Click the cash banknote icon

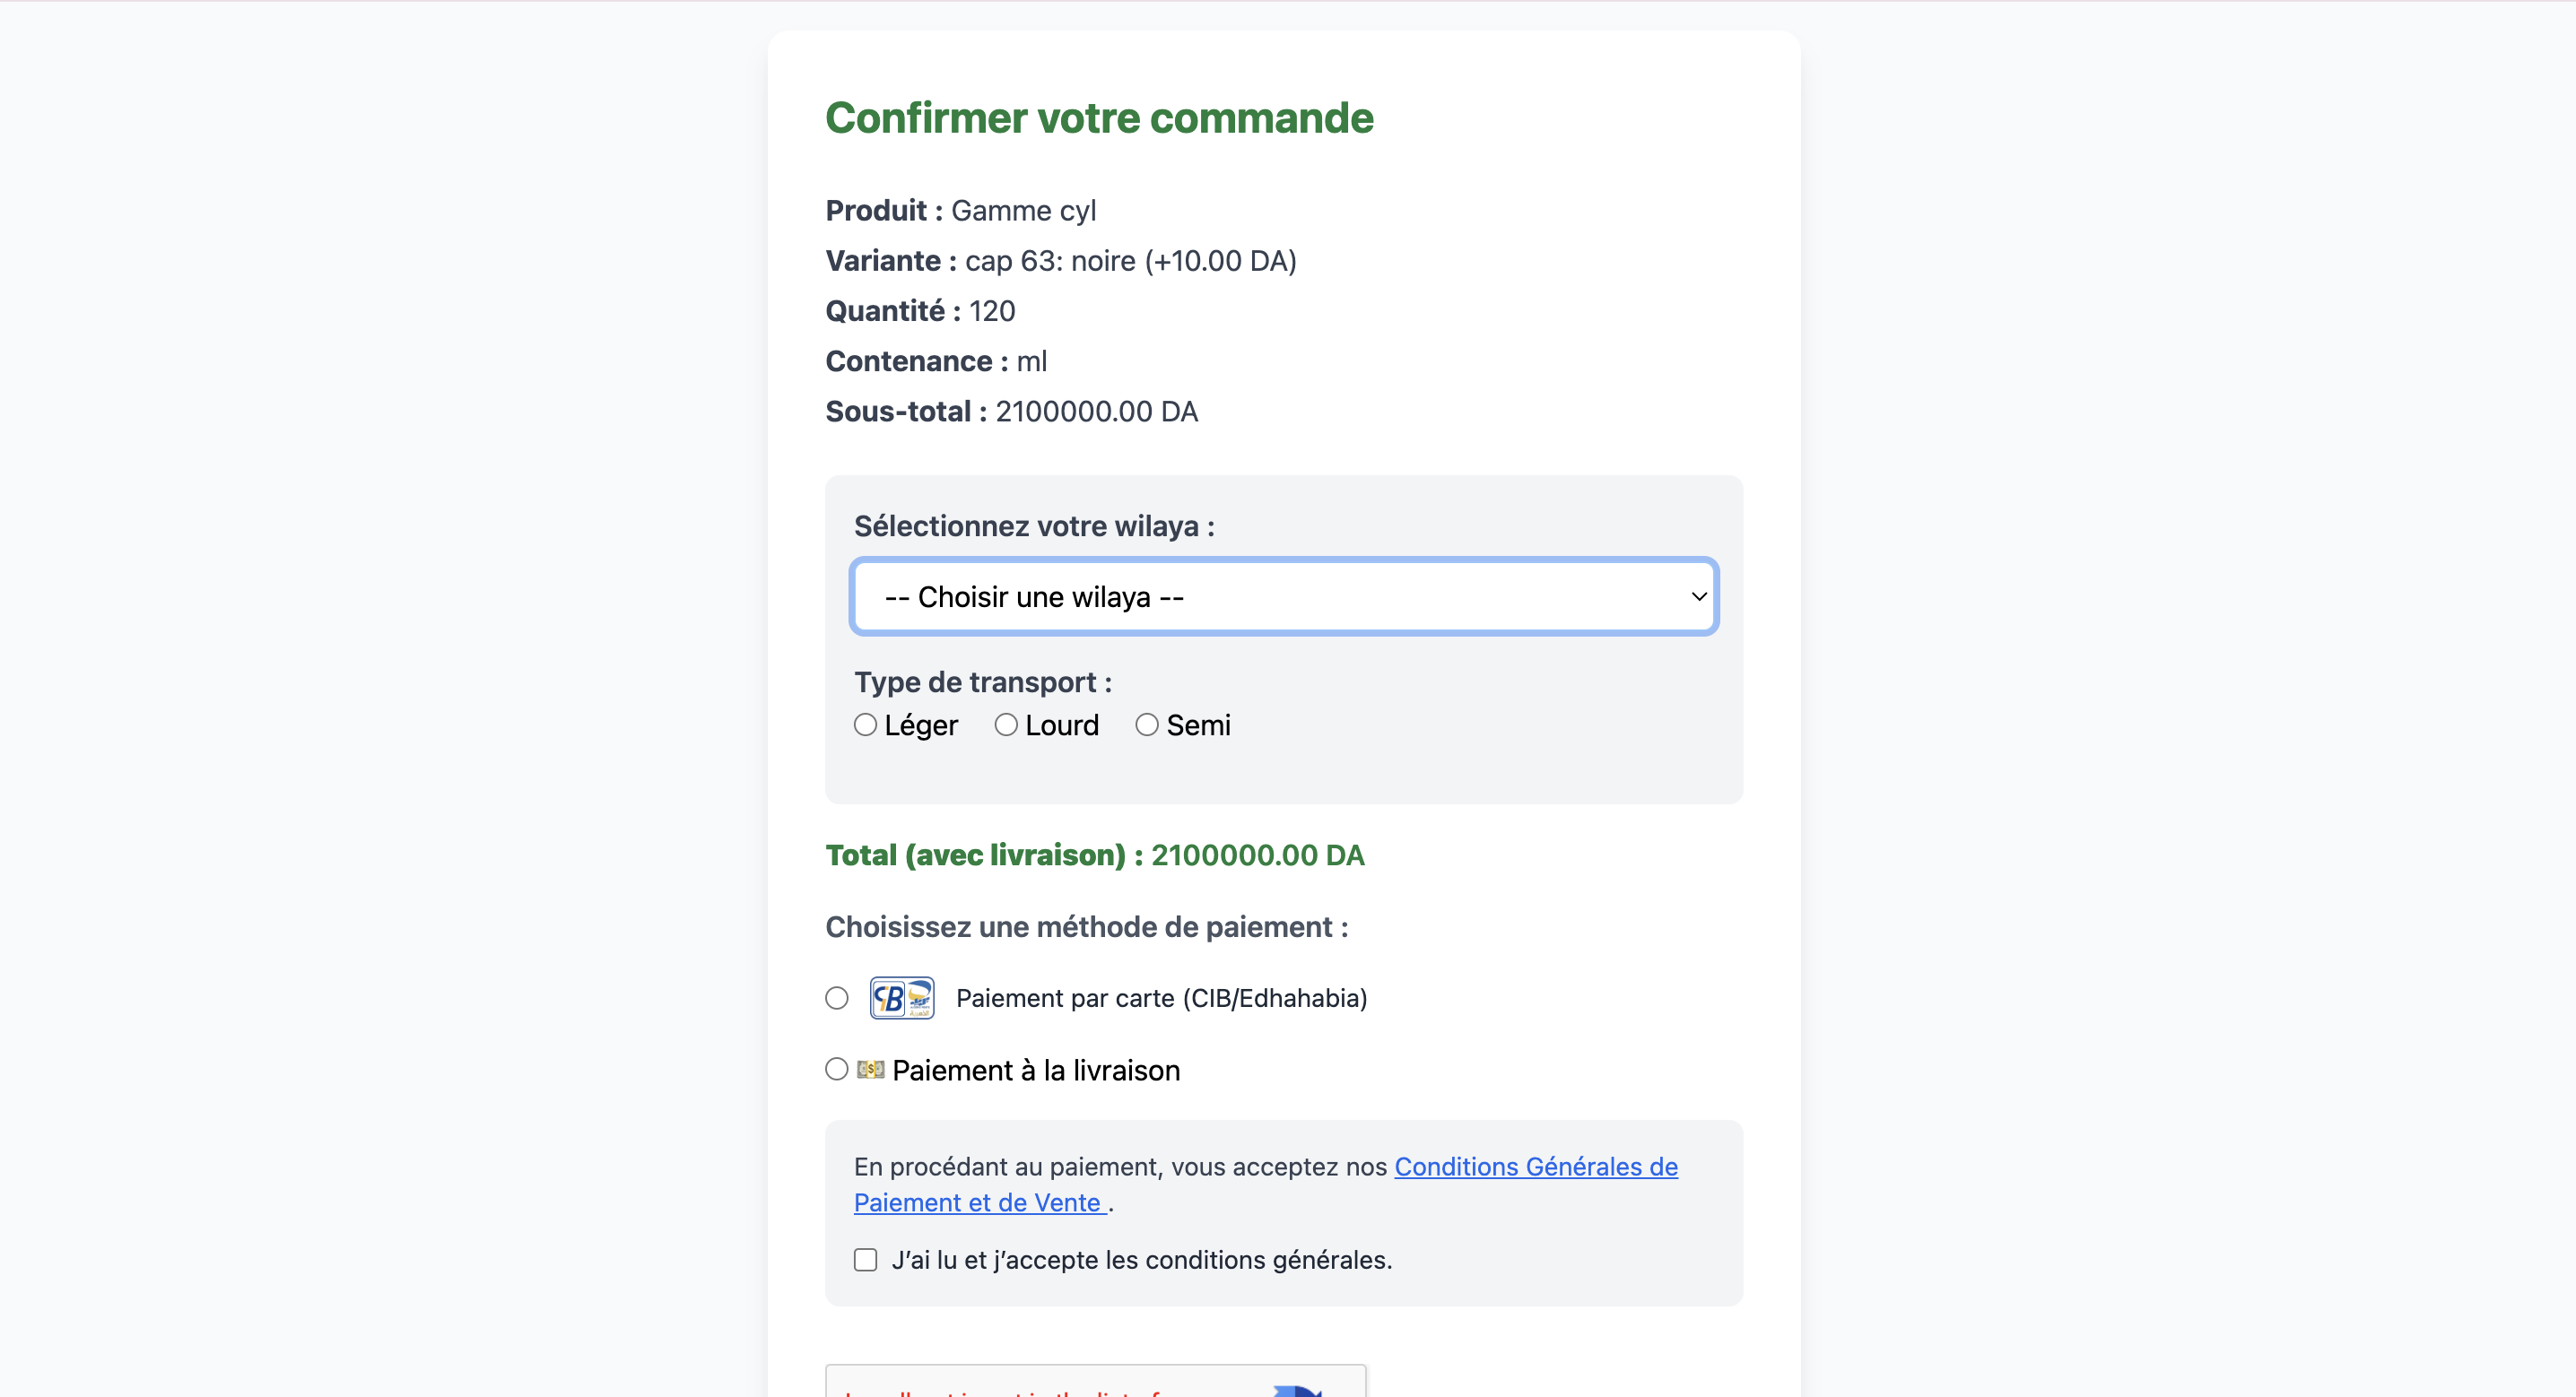click(870, 1069)
